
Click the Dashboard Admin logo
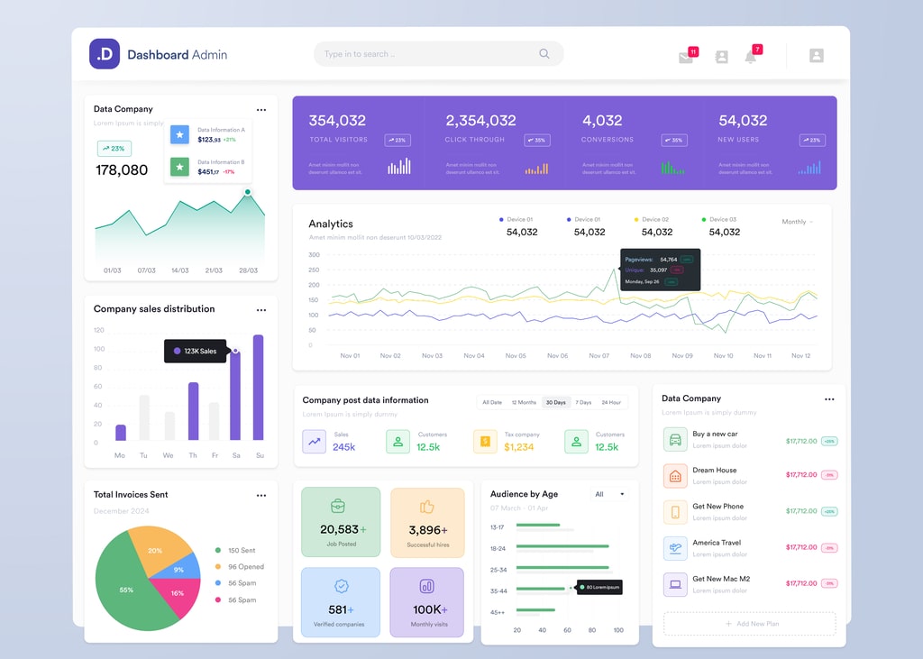pyautogui.click(x=105, y=54)
